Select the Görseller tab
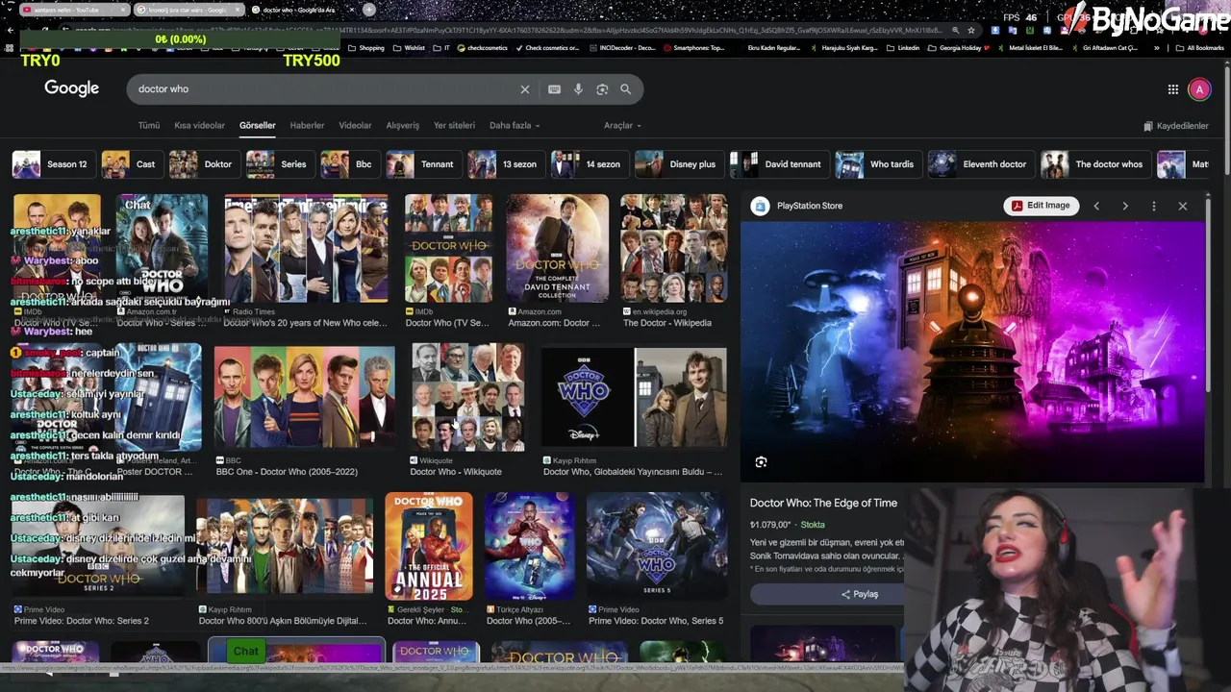This screenshot has height=692, width=1231. 257,125
